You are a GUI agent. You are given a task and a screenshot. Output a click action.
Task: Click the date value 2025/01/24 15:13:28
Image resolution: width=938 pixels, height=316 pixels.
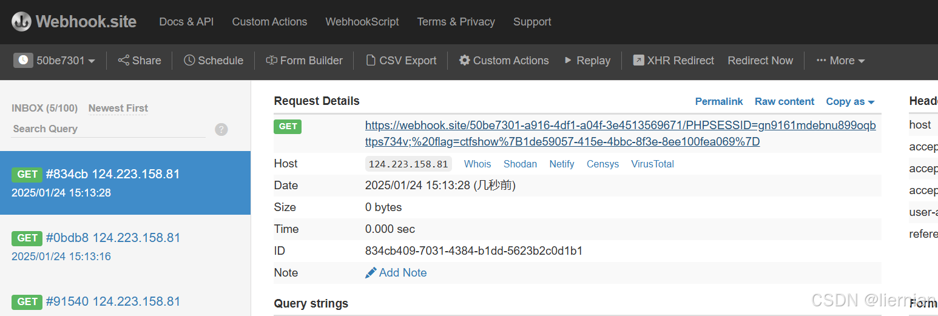click(x=418, y=186)
